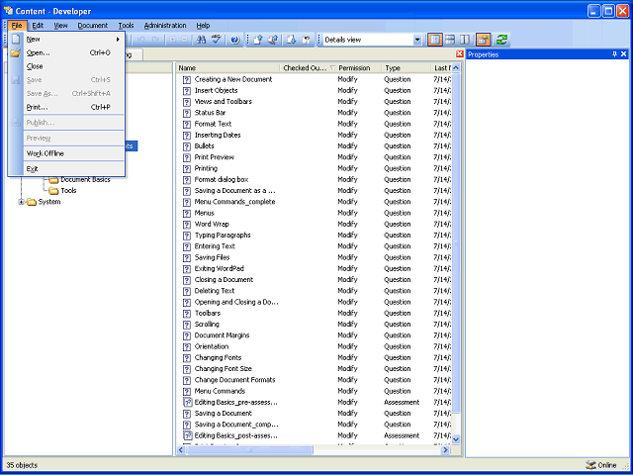Click assessment icon of Editing Basics_pre-assess row
This screenshot has width=633, height=475.
point(187,403)
